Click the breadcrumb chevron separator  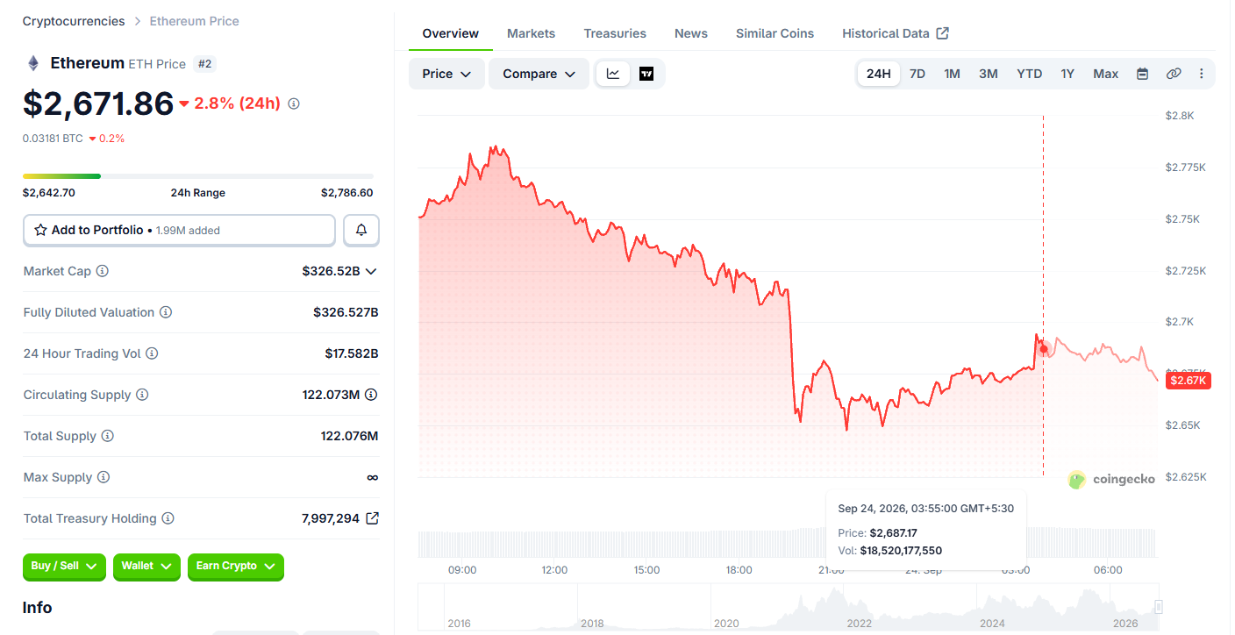click(x=138, y=21)
